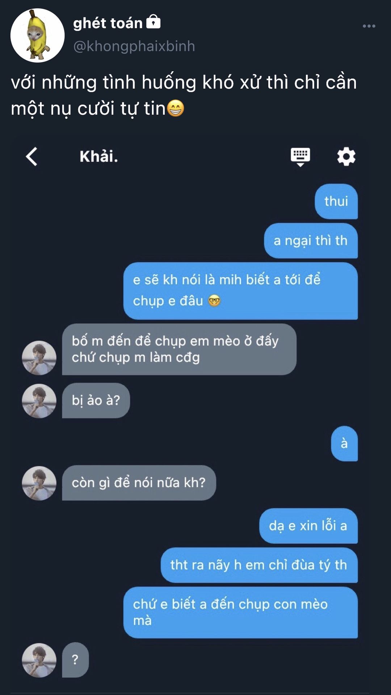The width and height of the screenshot is (391, 695).
Task: Open the ghét toán display name
Action: click(x=108, y=23)
